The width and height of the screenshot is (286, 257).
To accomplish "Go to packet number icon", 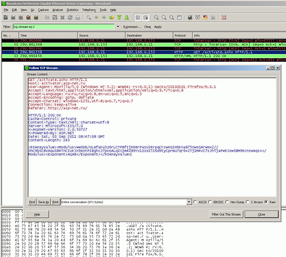I will (x=111, y=17).
